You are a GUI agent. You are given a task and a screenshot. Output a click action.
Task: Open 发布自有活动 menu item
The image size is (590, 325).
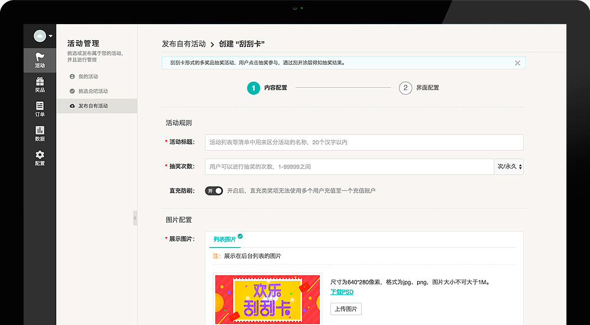click(93, 106)
